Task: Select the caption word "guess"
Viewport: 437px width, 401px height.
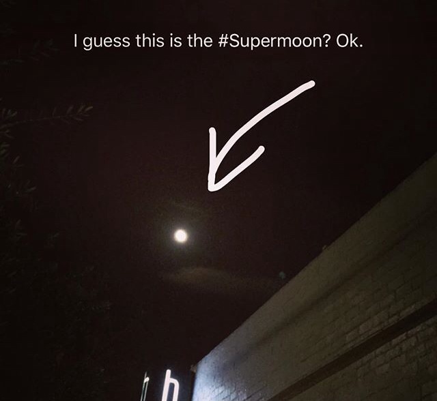Action: [x=107, y=42]
